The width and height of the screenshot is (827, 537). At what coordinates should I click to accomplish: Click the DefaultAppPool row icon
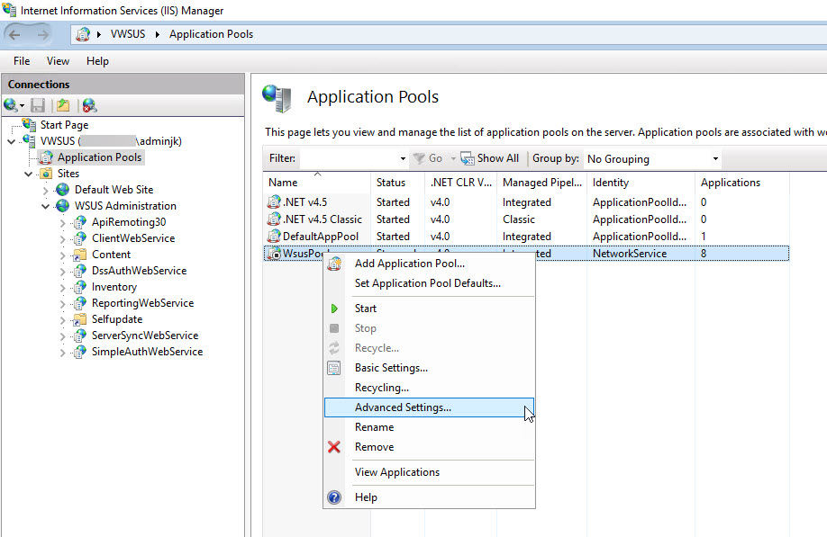pos(274,236)
